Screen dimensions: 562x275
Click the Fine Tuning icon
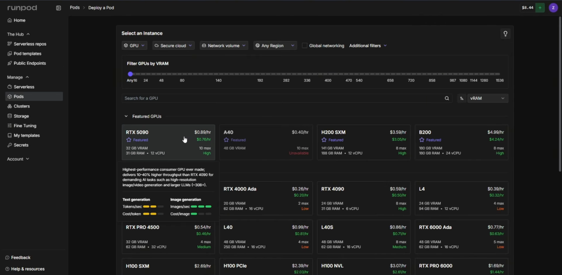10,126
